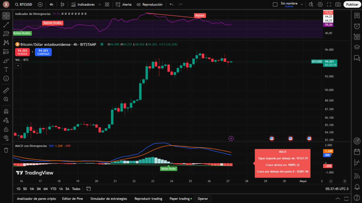Click the lightning bolt event marker
The image size is (362, 203).
click(x=231, y=138)
